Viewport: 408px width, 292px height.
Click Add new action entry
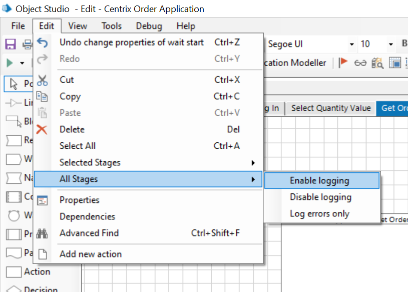tap(91, 254)
